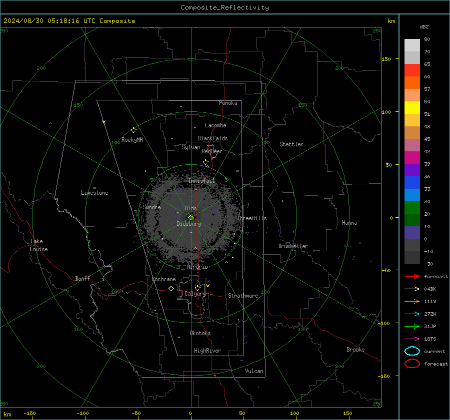The image size is (450, 420).
Task: Click the HighRiver city label
Action: click(x=207, y=351)
